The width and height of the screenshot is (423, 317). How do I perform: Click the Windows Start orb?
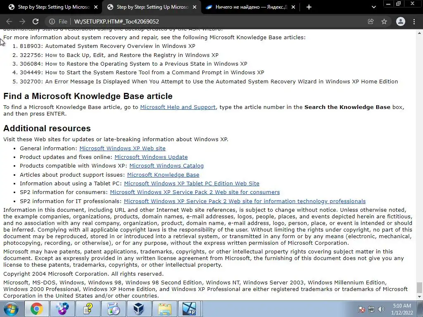coord(11,309)
